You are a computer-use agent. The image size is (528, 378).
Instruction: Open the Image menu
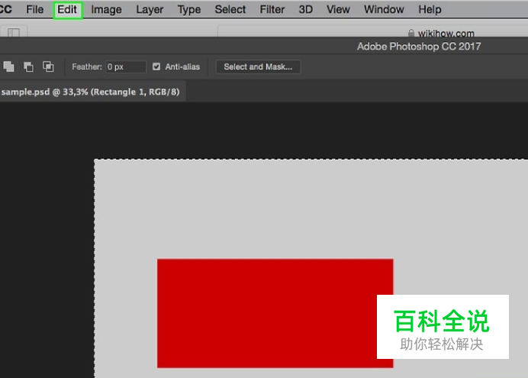click(106, 9)
